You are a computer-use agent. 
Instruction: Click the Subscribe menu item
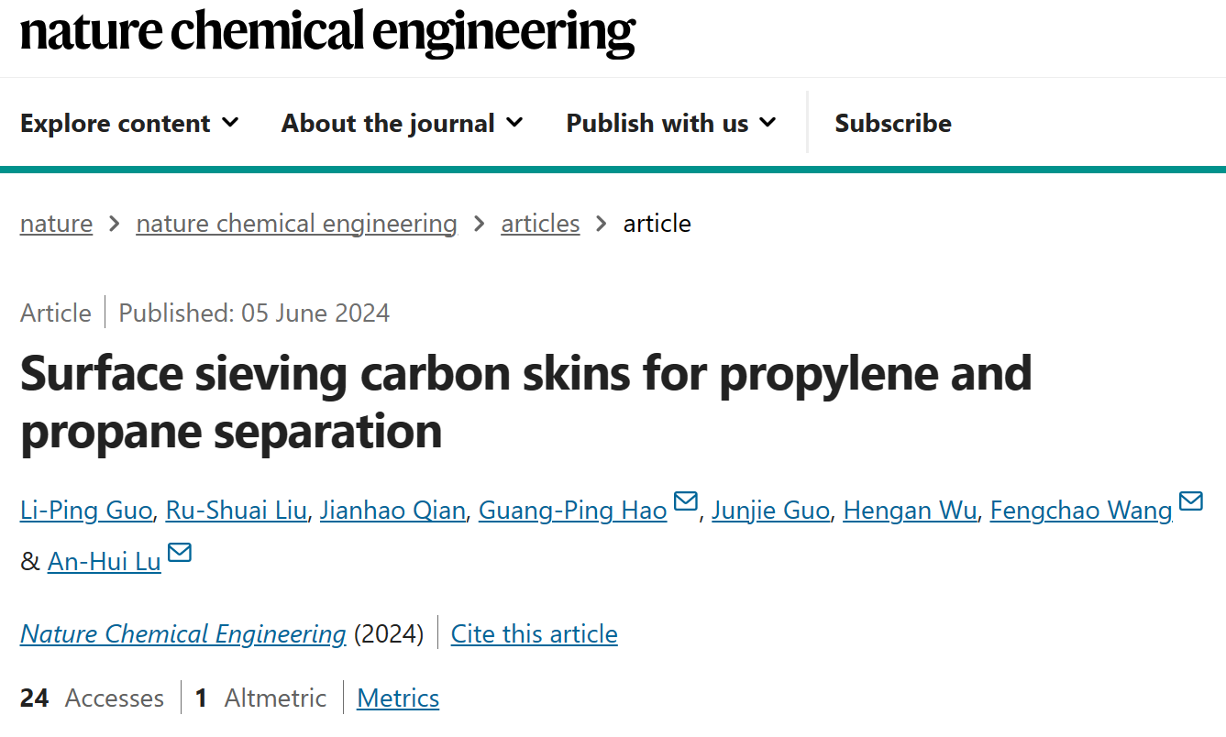click(893, 123)
